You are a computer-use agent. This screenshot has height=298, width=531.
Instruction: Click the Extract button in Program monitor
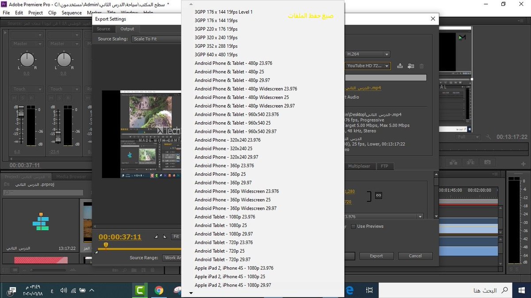click(471, 162)
